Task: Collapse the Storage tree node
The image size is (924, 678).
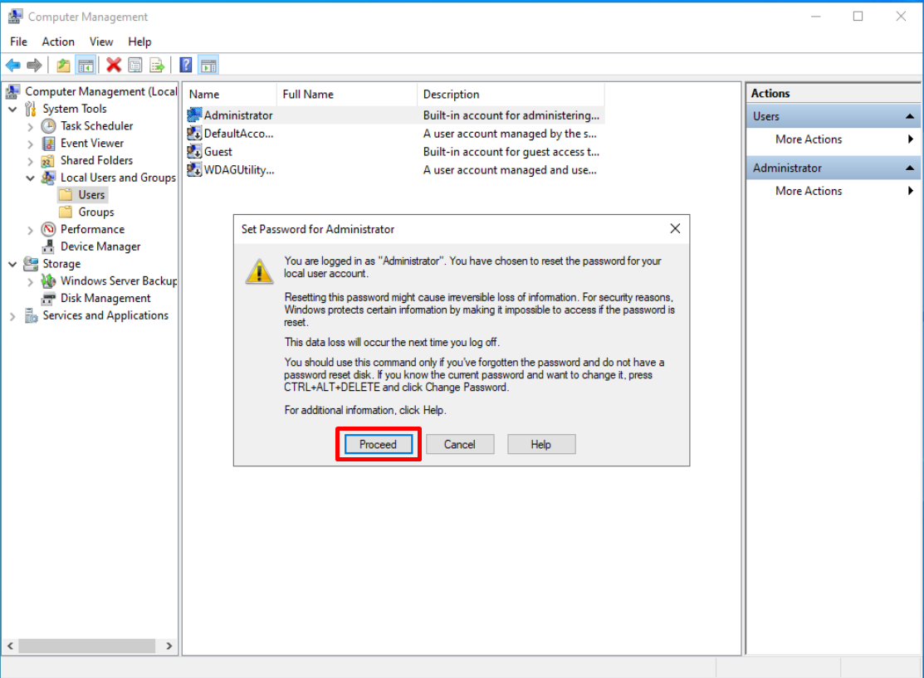Action: click(x=12, y=265)
